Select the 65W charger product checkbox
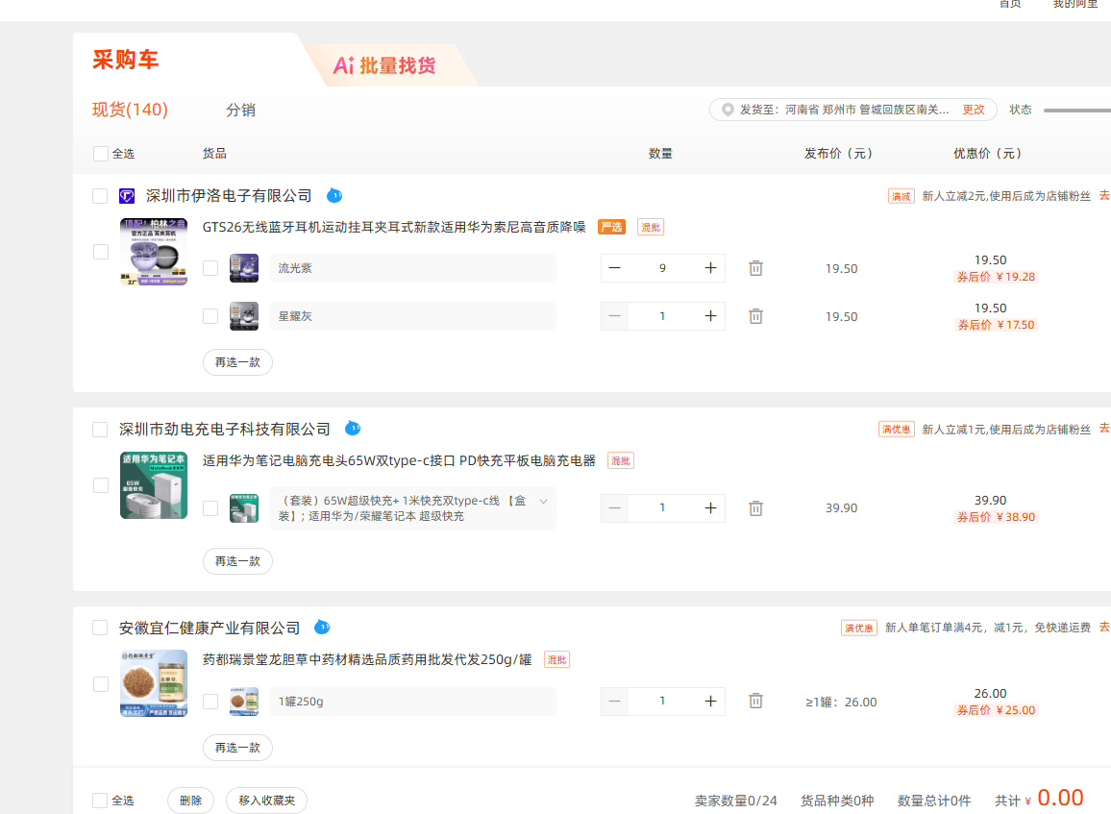This screenshot has height=814, width=1111. click(x=101, y=485)
